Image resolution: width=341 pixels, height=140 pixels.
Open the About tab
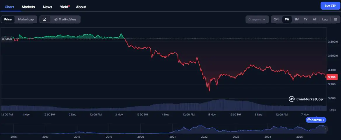[81, 7]
